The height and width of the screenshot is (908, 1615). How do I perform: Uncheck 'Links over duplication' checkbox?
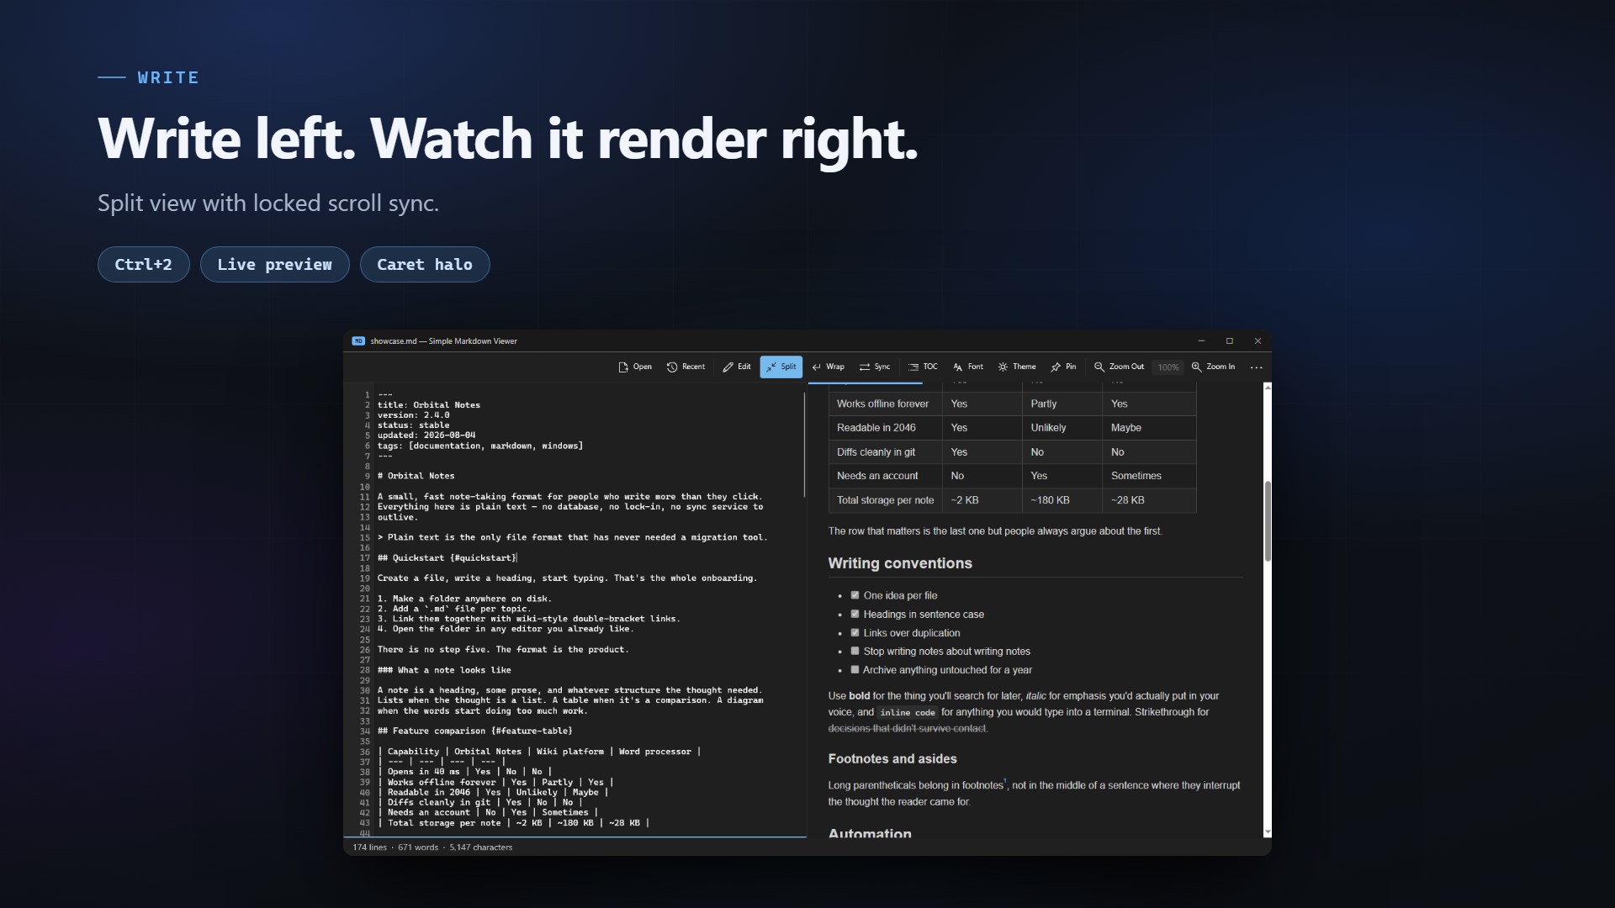click(x=855, y=632)
